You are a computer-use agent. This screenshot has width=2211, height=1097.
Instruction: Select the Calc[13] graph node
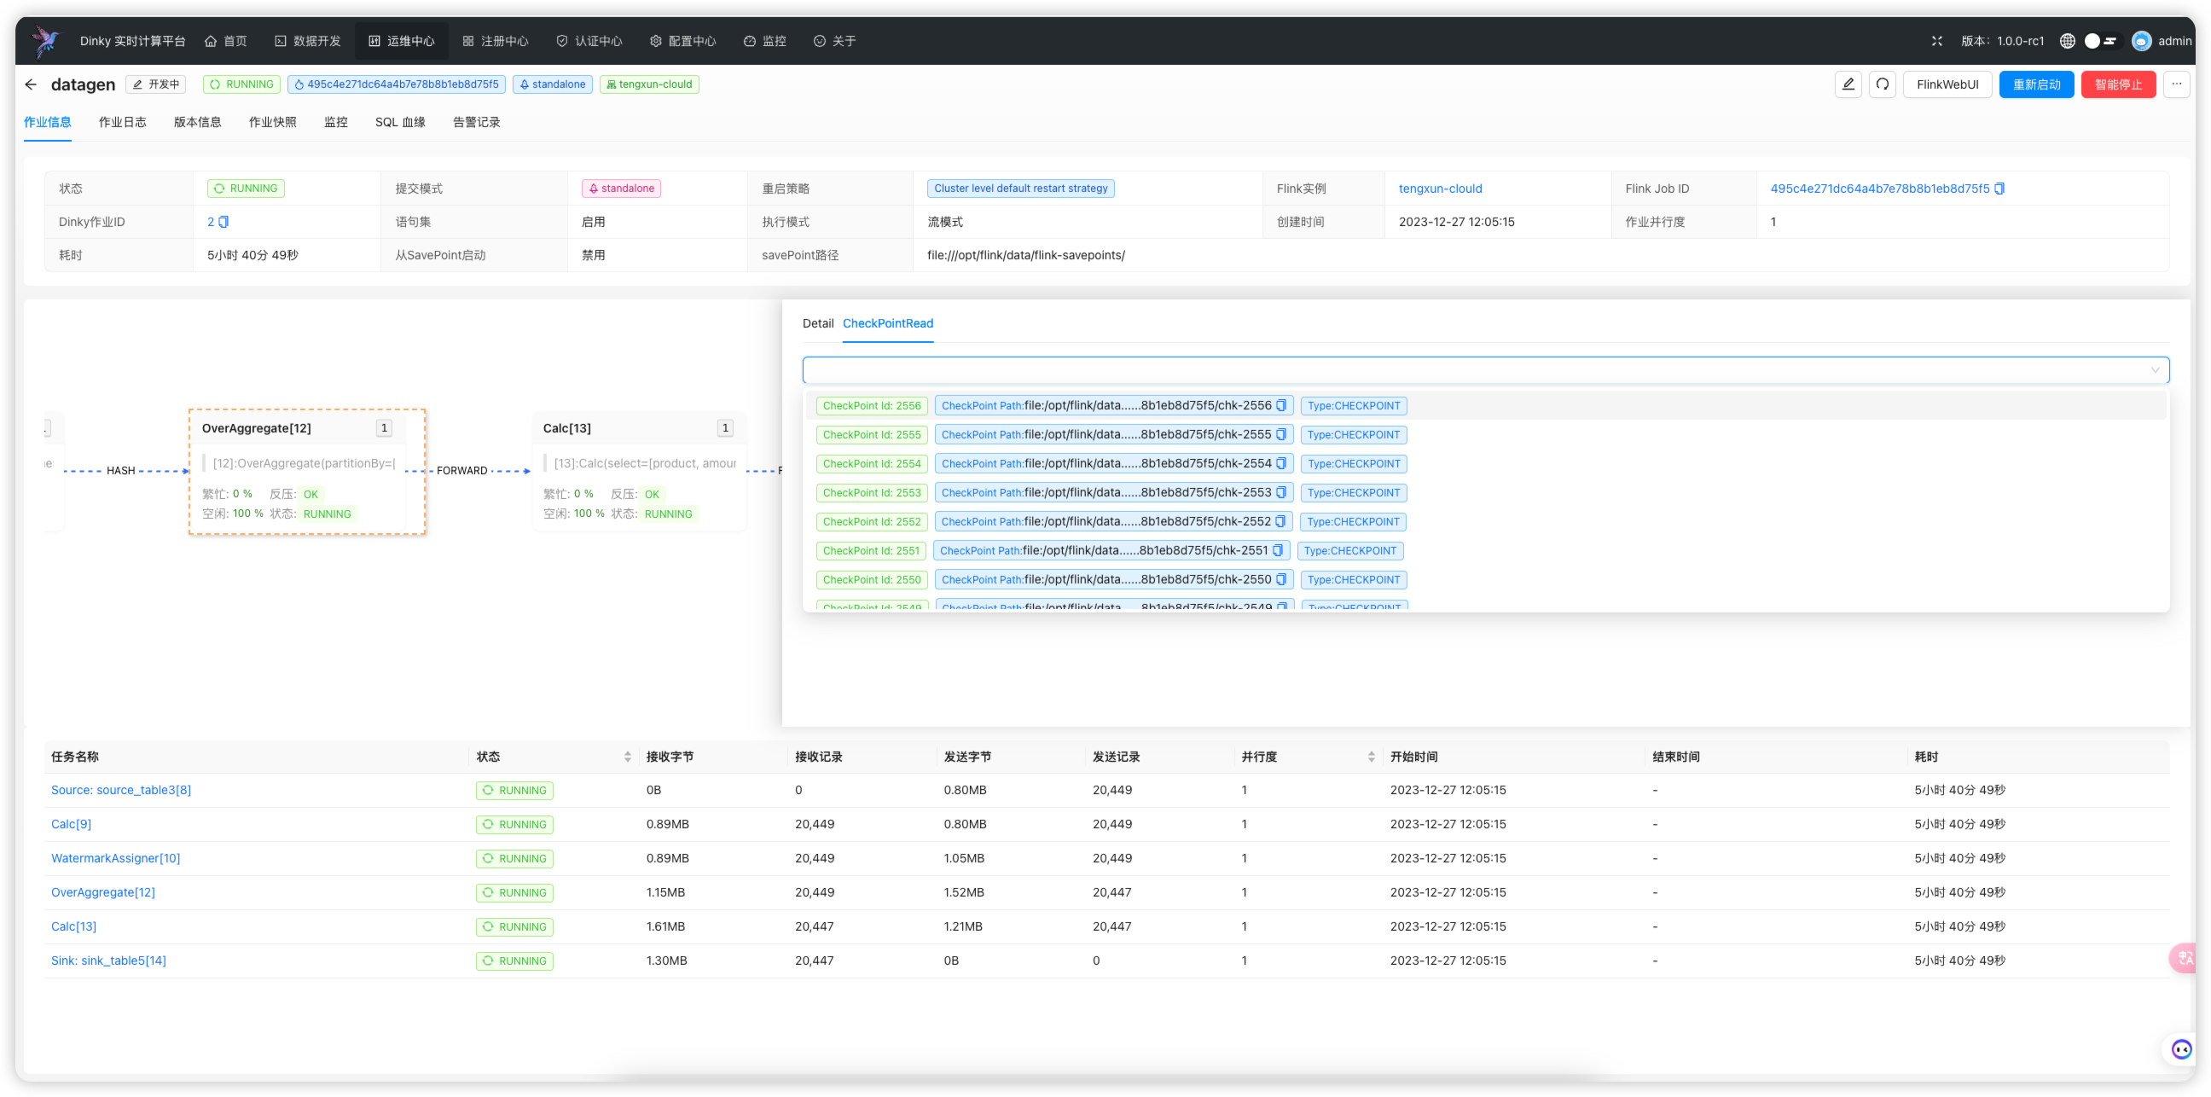tap(640, 472)
